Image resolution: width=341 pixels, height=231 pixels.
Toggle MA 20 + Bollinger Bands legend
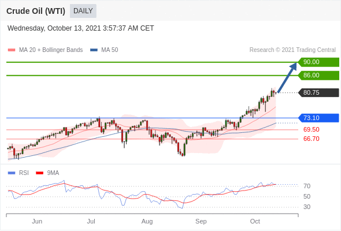45,50
